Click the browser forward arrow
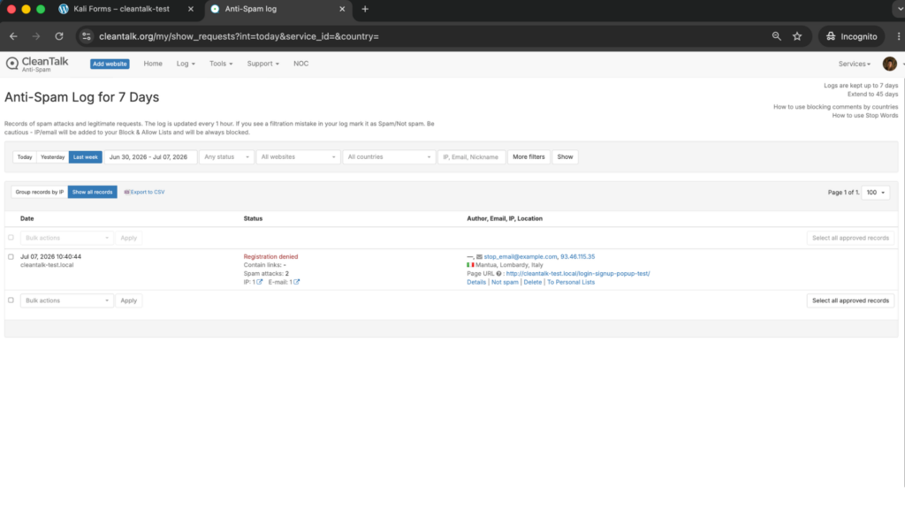The width and height of the screenshot is (905, 509). (x=36, y=36)
